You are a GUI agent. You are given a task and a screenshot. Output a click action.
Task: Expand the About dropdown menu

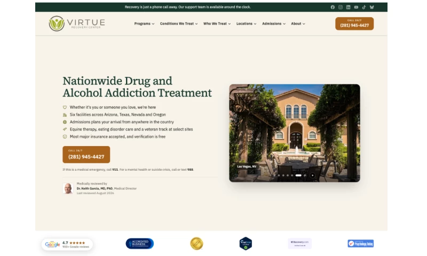298,23
